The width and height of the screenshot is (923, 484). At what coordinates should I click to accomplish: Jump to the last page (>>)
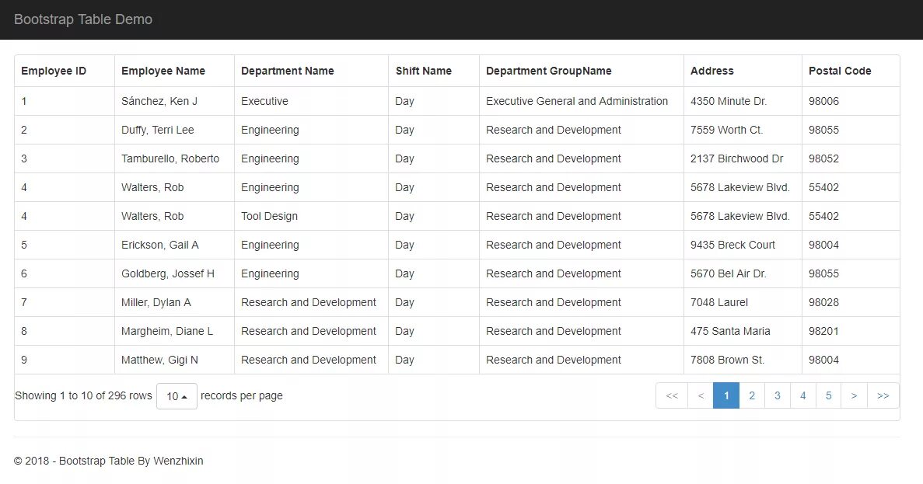click(883, 395)
